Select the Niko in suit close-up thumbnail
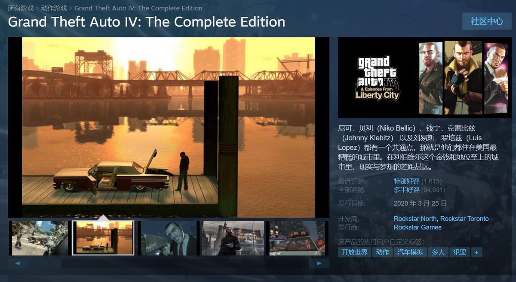The height and width of the screenshot is (282, 516). point(168,238)
